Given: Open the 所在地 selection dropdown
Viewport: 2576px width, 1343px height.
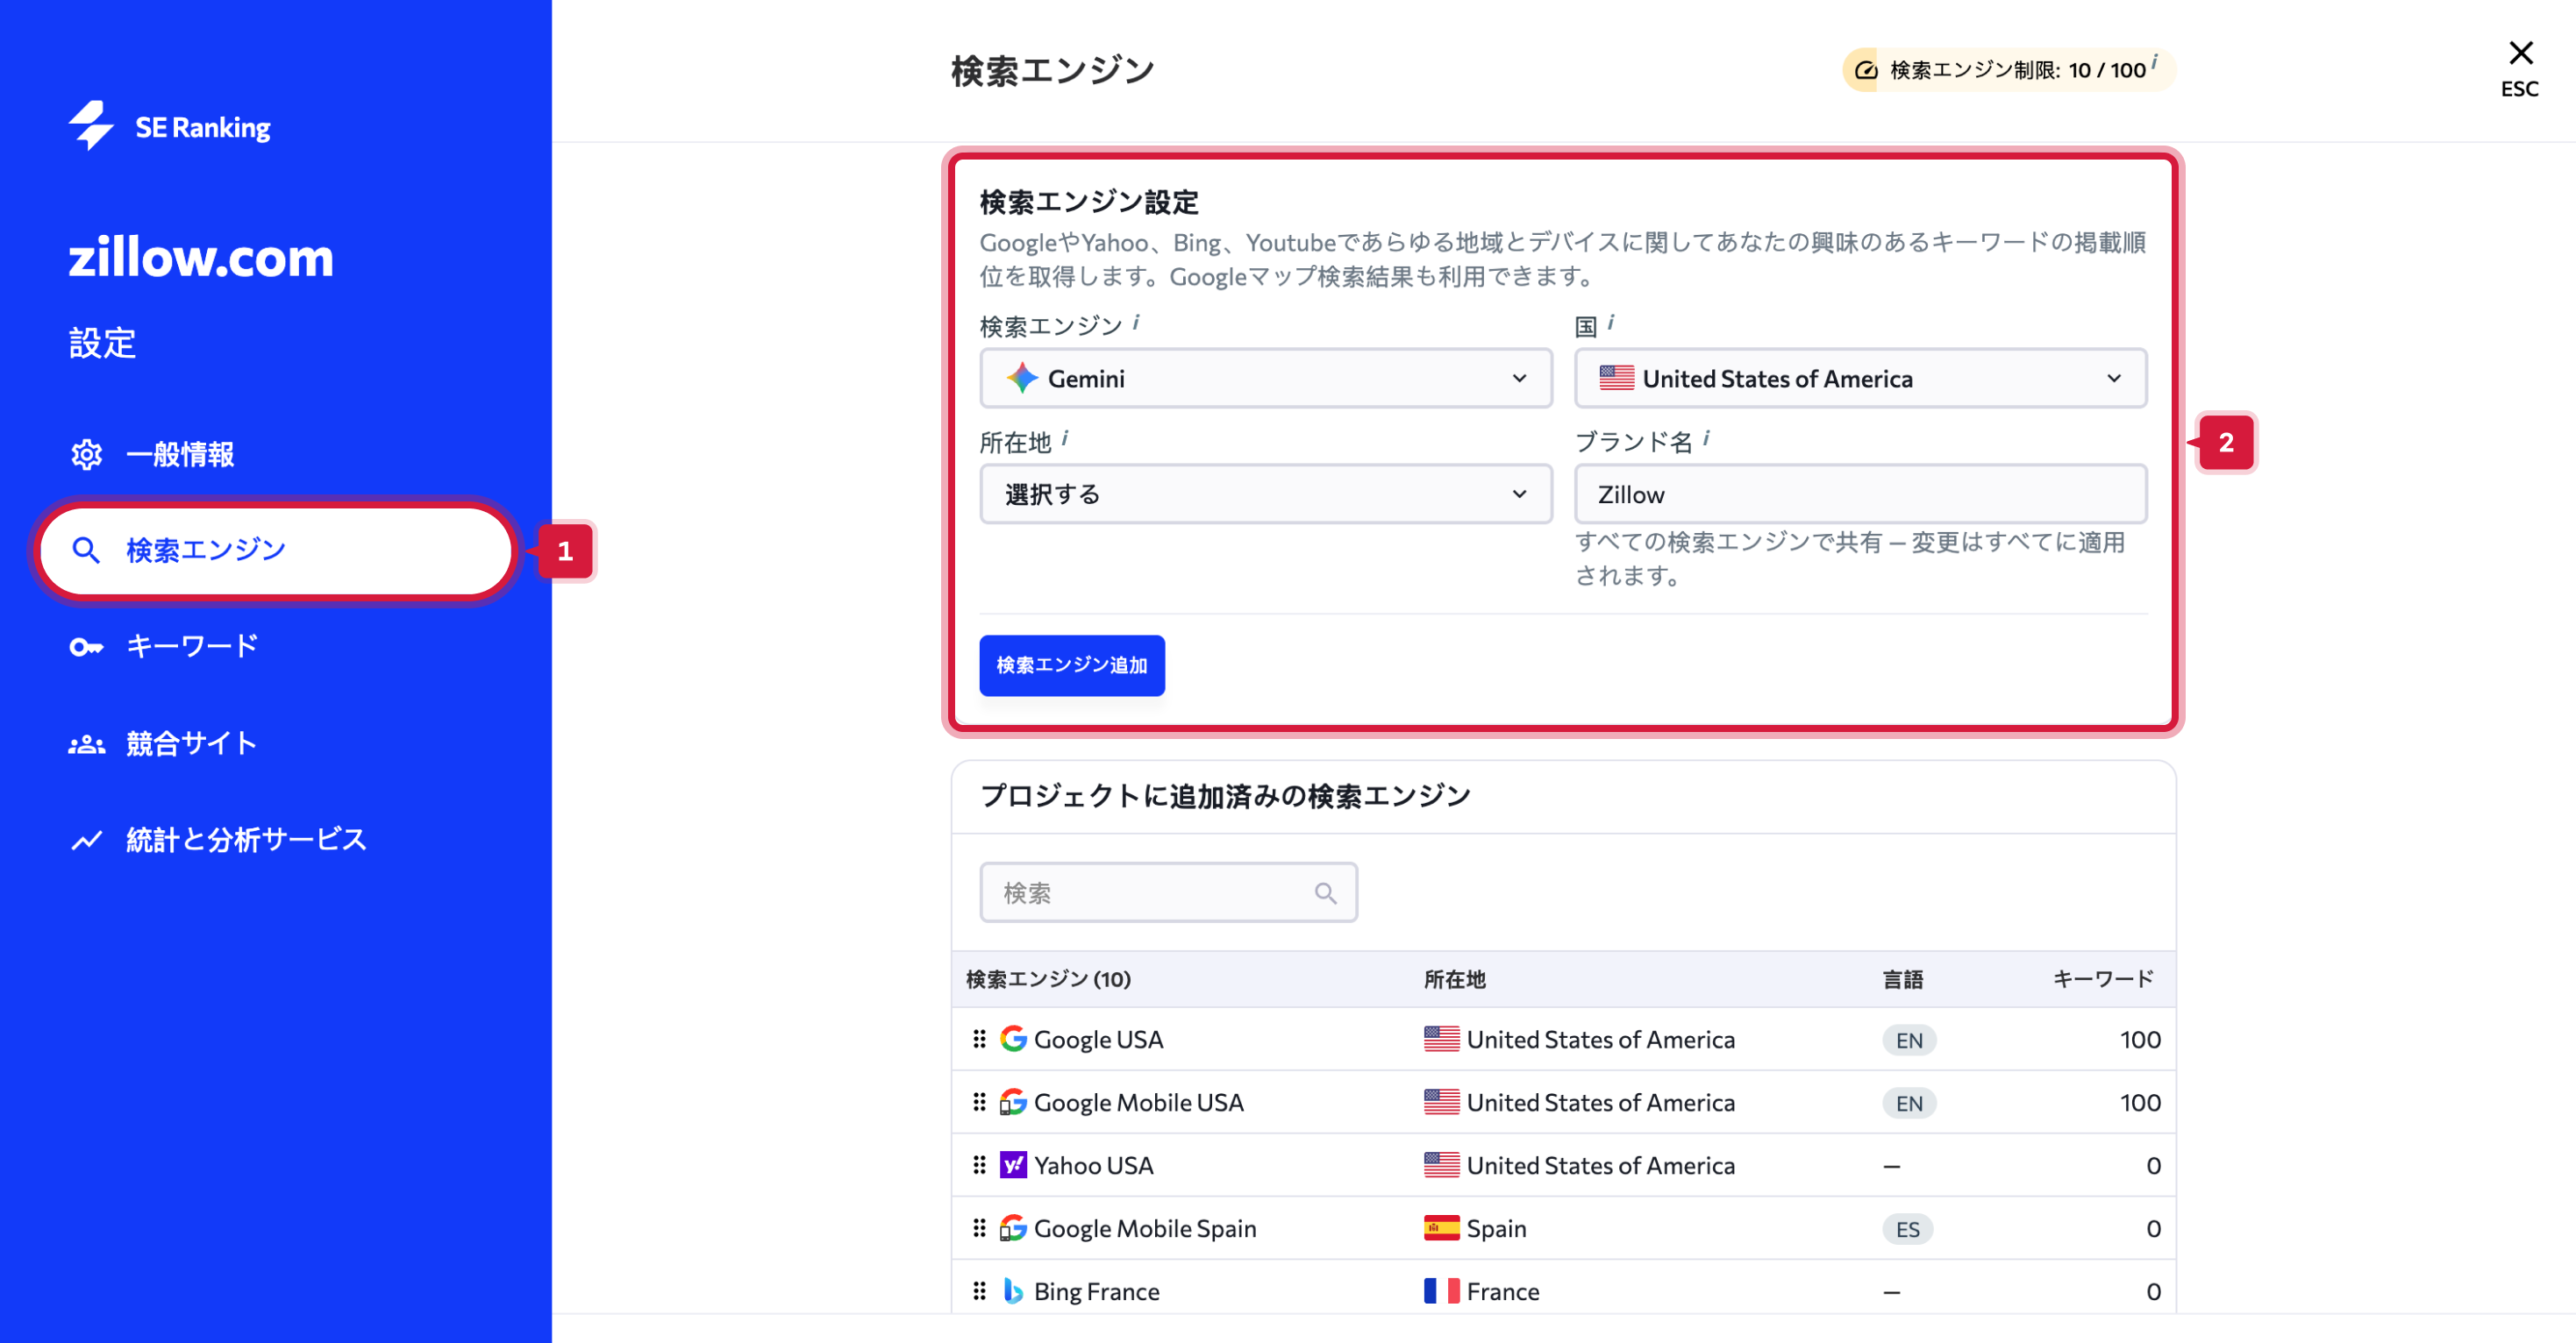Looking at the screenshot, I should coord(1265,494).
